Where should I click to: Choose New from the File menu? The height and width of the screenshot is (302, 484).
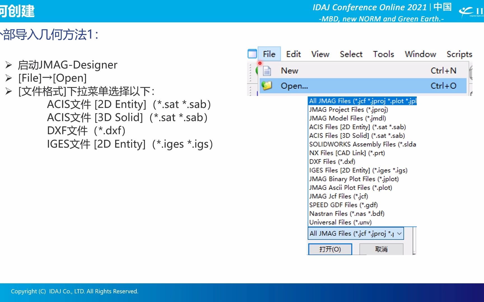[363, 71]
